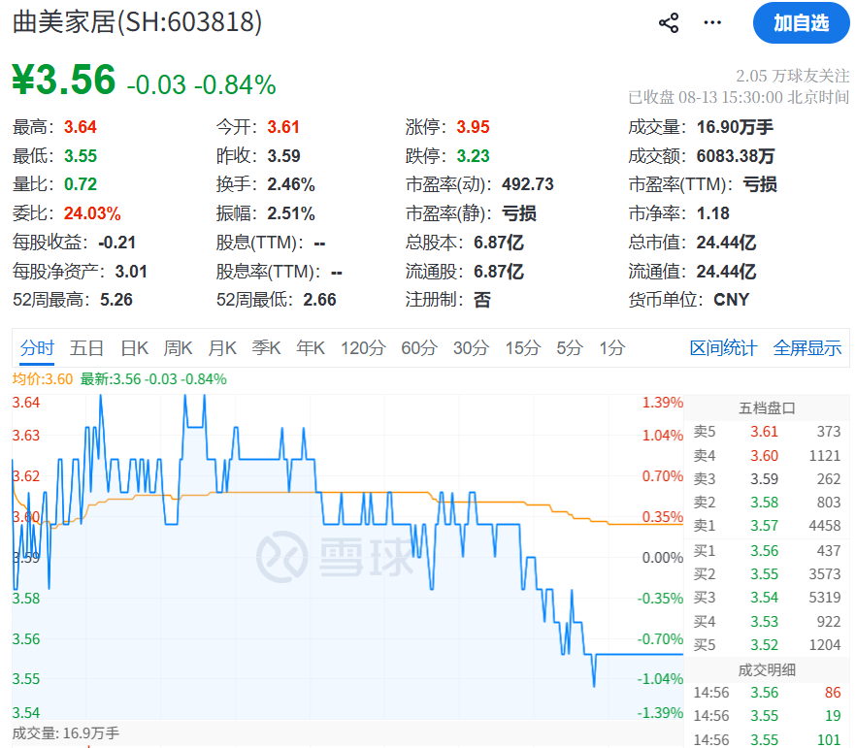Click the share icon

pyautogui.click(x=669, y=23)
